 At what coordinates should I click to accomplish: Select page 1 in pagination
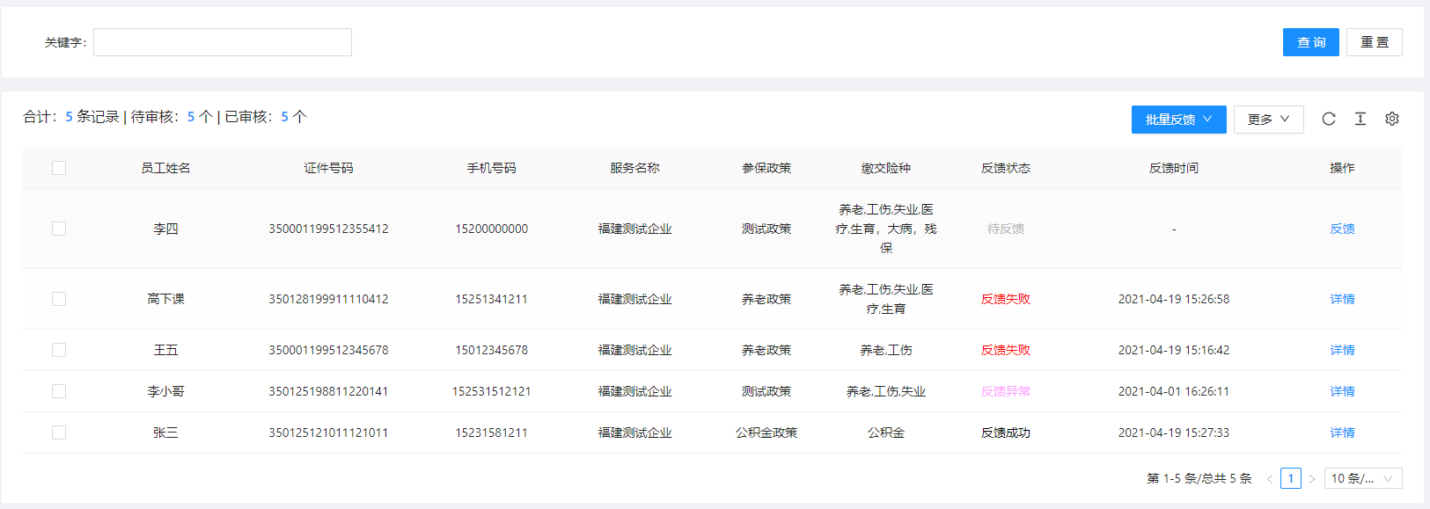click(x=1291, y=478)
